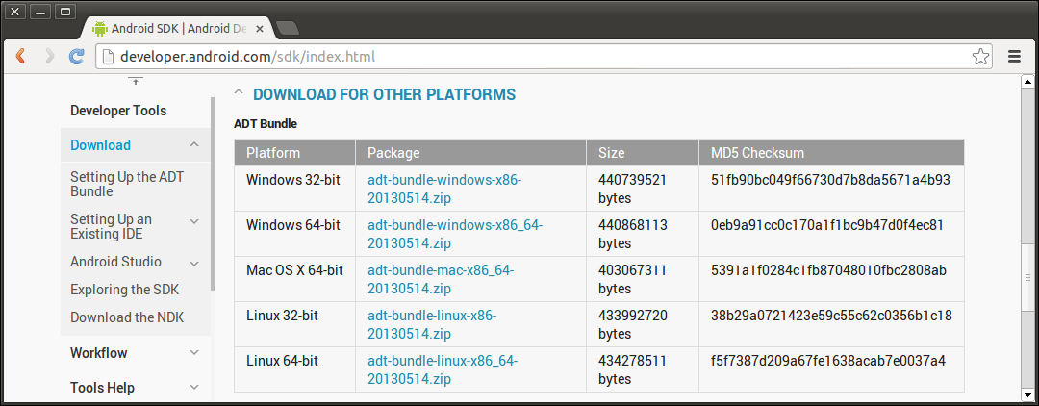Screen dimensions: 1039x406
Task: Expand Setting Up an Existing IDE
Action: [x=194, y=221]
